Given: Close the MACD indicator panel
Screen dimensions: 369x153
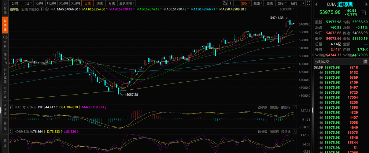Looking at the screenshot, I should click(294, 107).
